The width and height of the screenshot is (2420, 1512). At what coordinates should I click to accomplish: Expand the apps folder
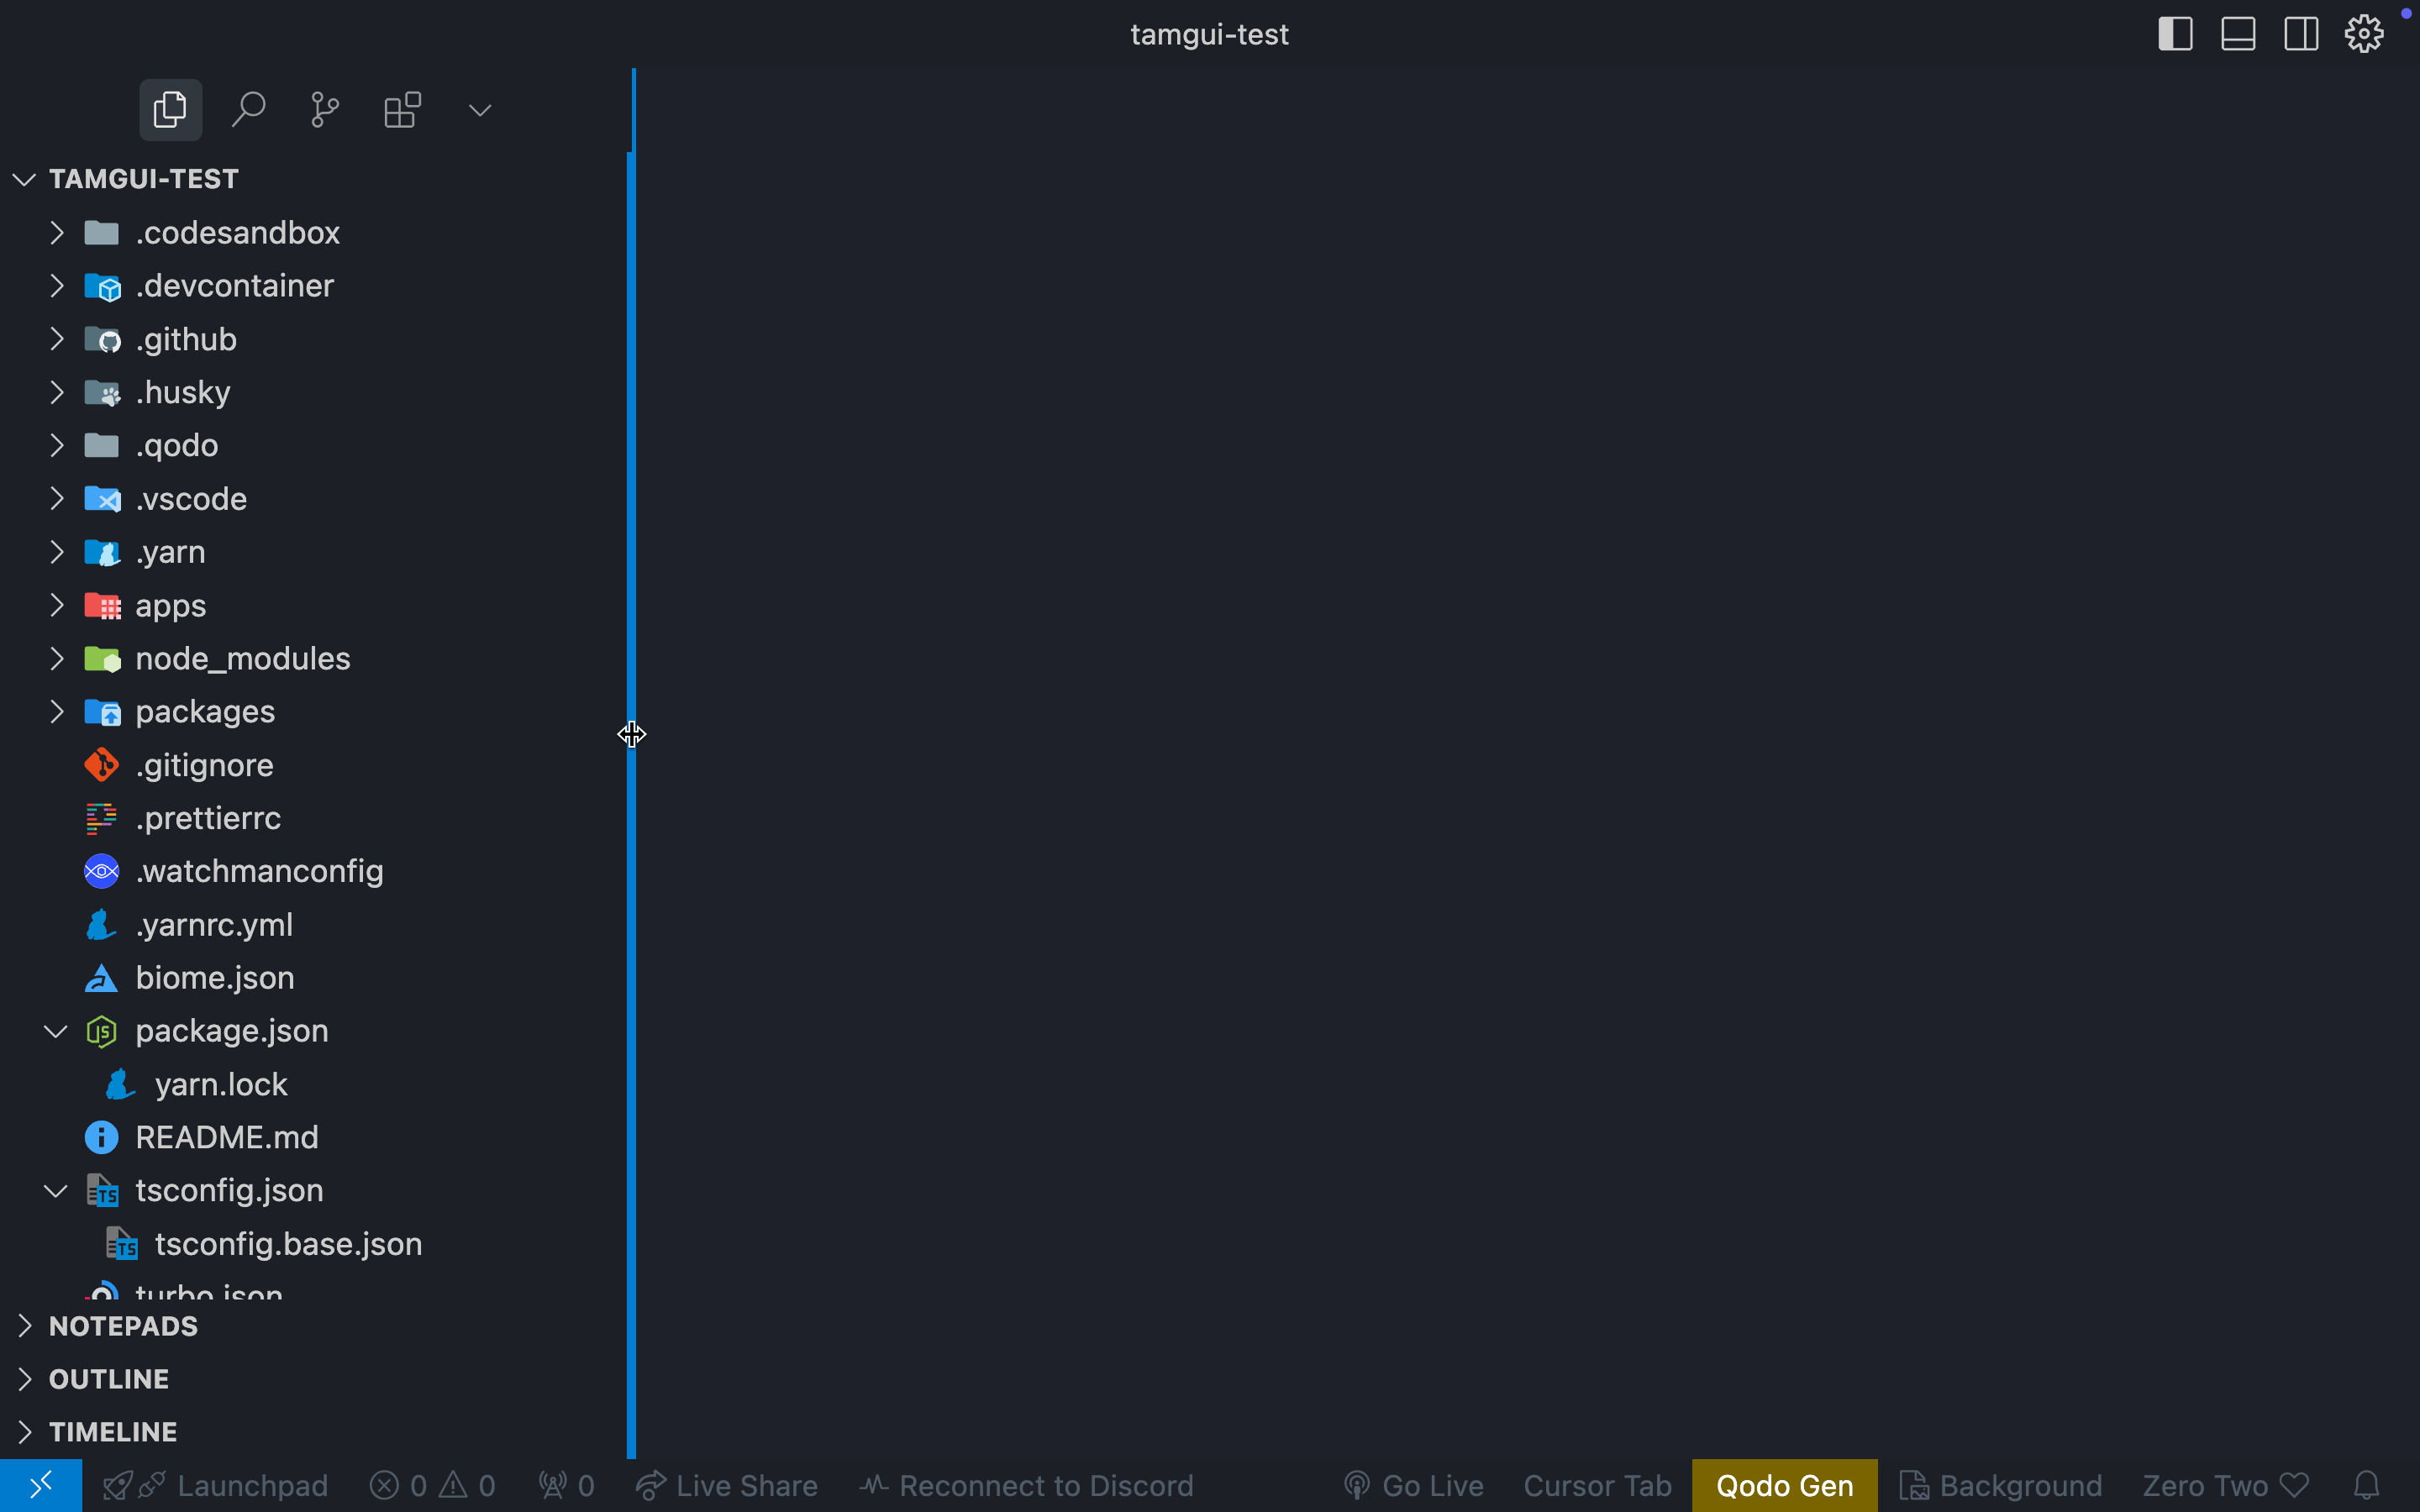tap(57, 605)
